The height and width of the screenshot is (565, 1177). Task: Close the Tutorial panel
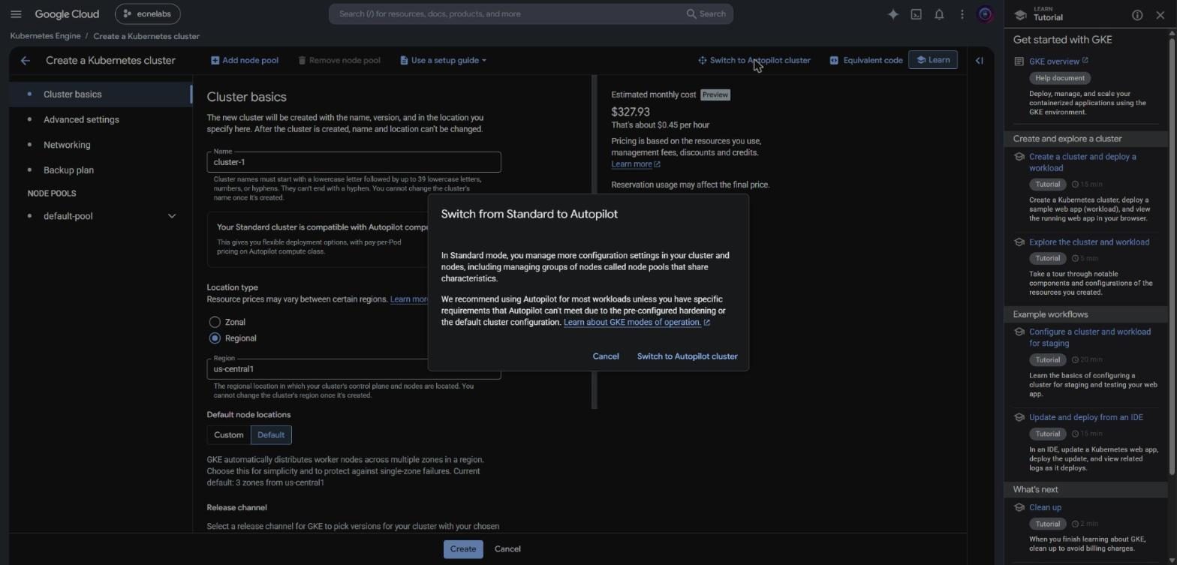tap(1160, 15)
